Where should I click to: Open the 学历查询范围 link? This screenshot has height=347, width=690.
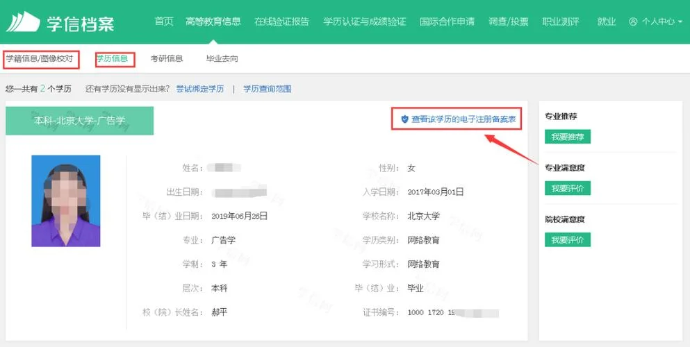267,89
